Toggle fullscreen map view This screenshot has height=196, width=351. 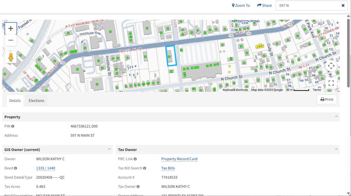(331, 83)
